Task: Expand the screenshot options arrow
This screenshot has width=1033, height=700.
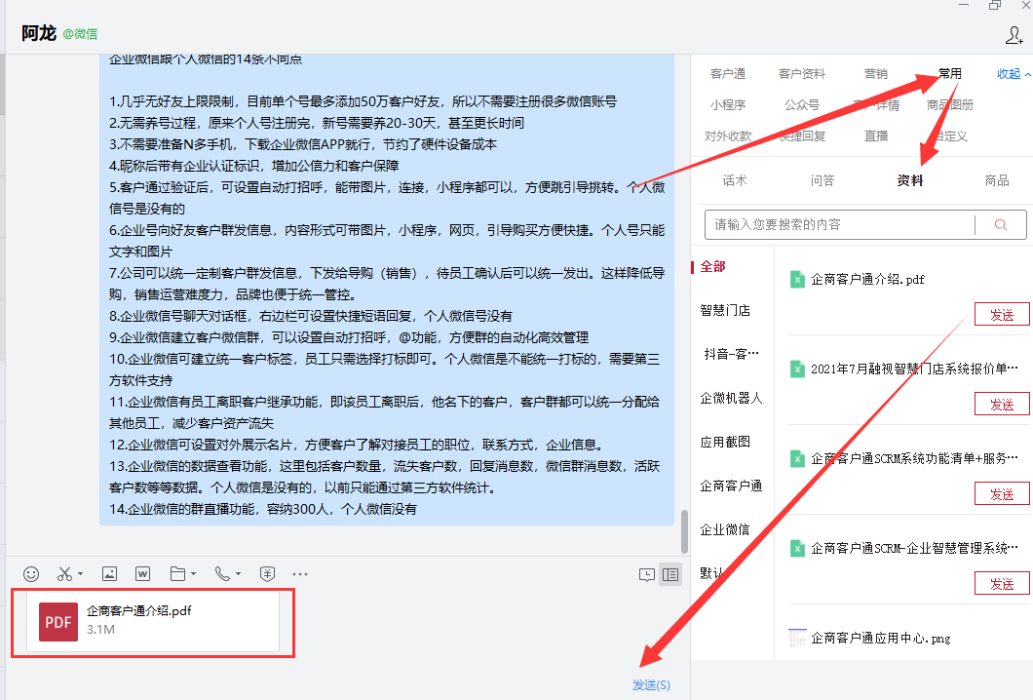Action: click(x=80, y=574)
